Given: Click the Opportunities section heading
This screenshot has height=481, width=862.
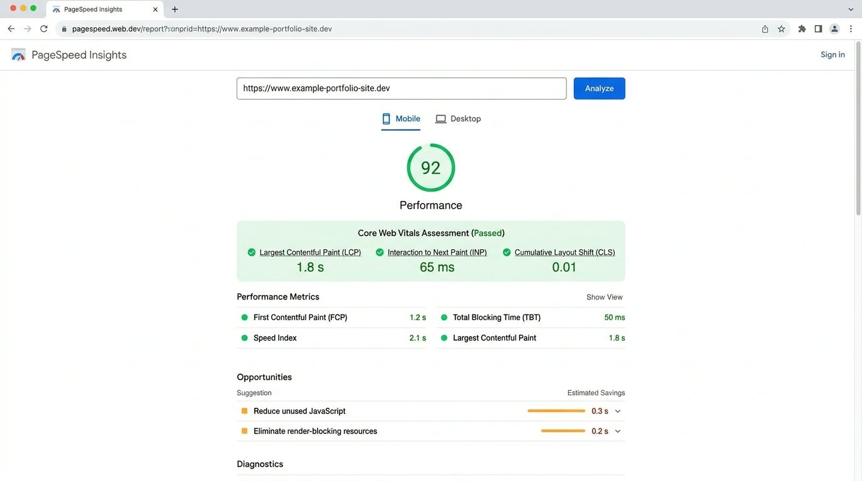Looking at the screenshot, I should click(264, 377).
